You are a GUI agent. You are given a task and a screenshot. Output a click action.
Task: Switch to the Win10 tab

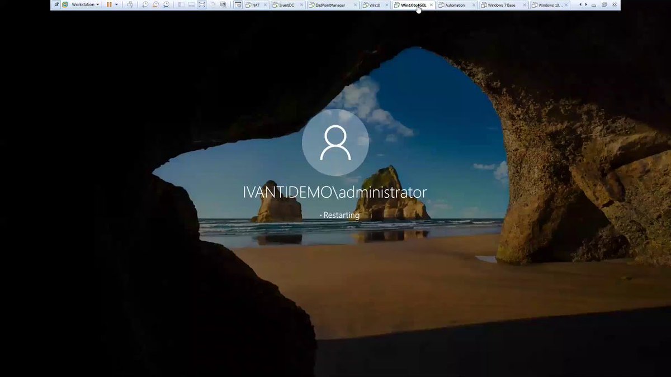(375, 5)
